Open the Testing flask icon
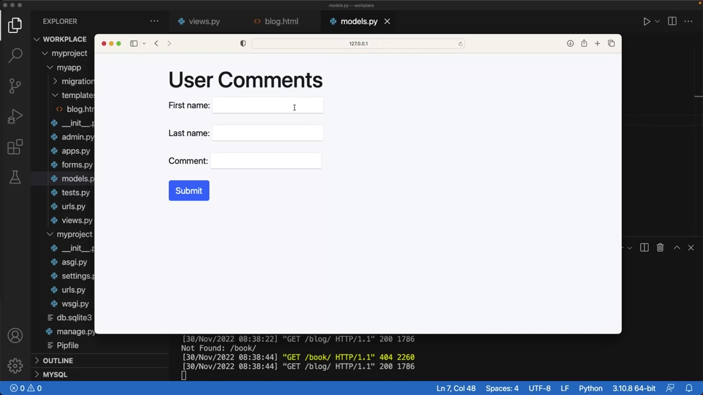Screen dimensions: 703x395 click(x=15, y=177)
